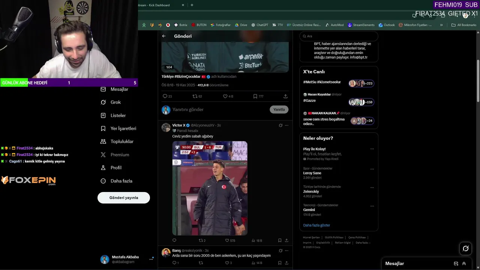
Task: Click the Gönderi yayınla button
Action: (124, 198)
